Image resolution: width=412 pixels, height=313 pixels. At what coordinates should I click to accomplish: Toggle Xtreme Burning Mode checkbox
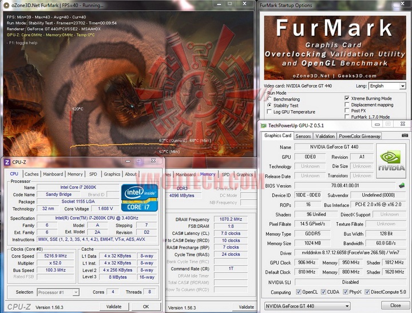(347, 98)
